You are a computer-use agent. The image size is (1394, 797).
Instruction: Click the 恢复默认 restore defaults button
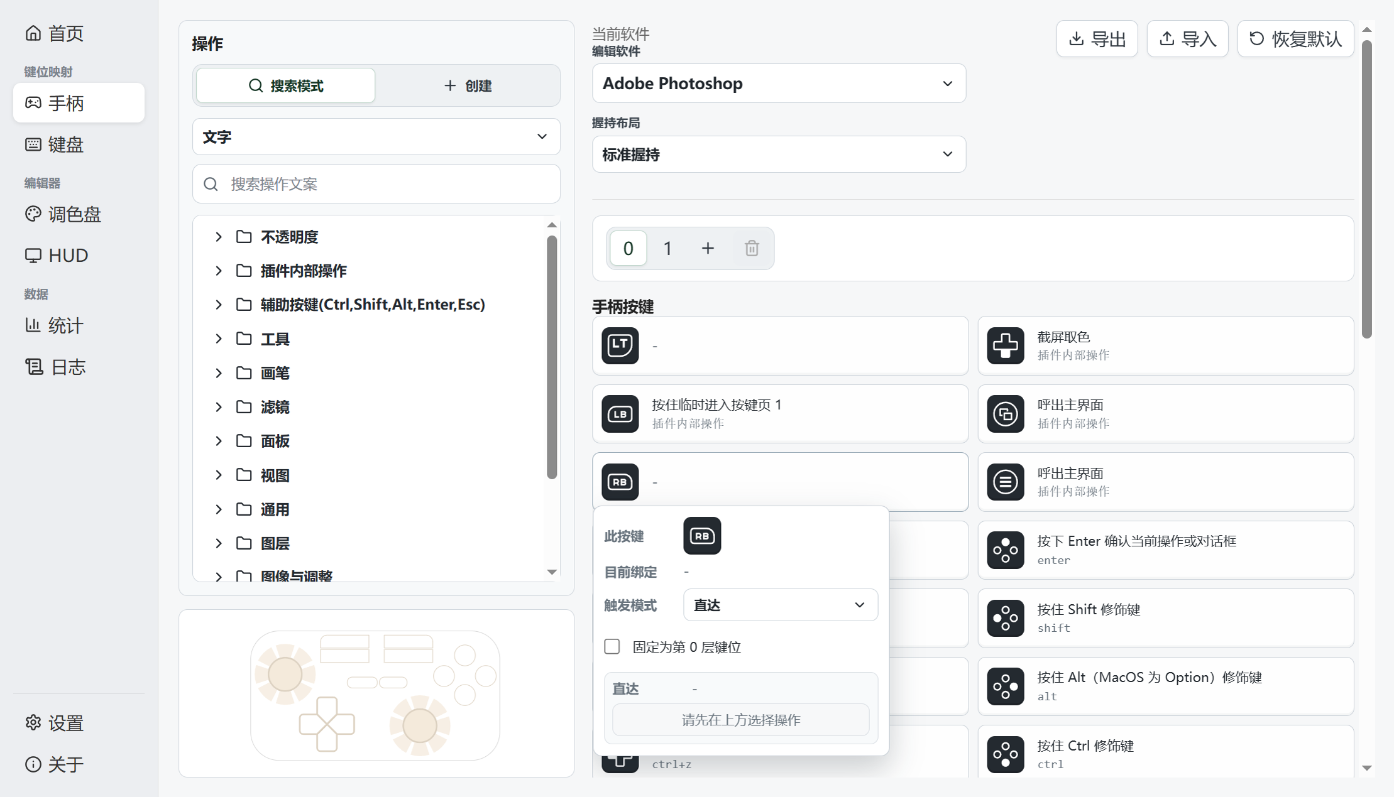1295,39
